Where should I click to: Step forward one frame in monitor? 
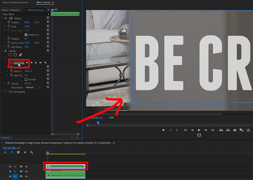tap(206, 130)
